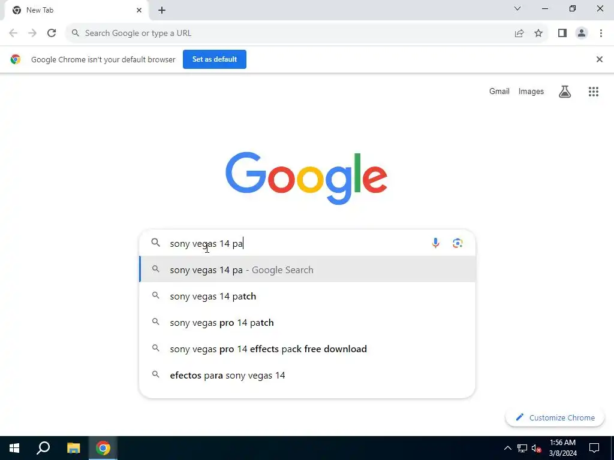Reload the current page
The width and height of the screenshot is (614, 460).
[x=52, y=34]
